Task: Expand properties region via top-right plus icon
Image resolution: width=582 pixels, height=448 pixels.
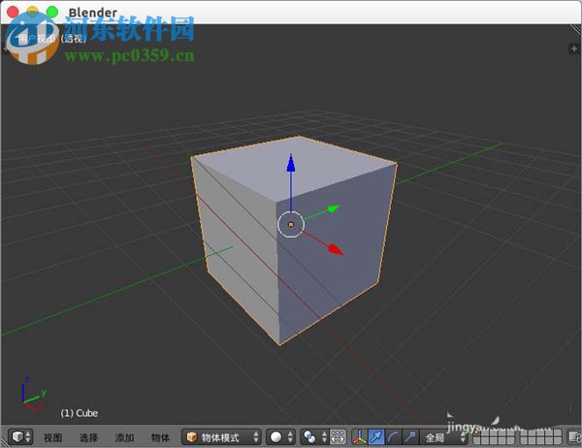Action: pos(574,48)
